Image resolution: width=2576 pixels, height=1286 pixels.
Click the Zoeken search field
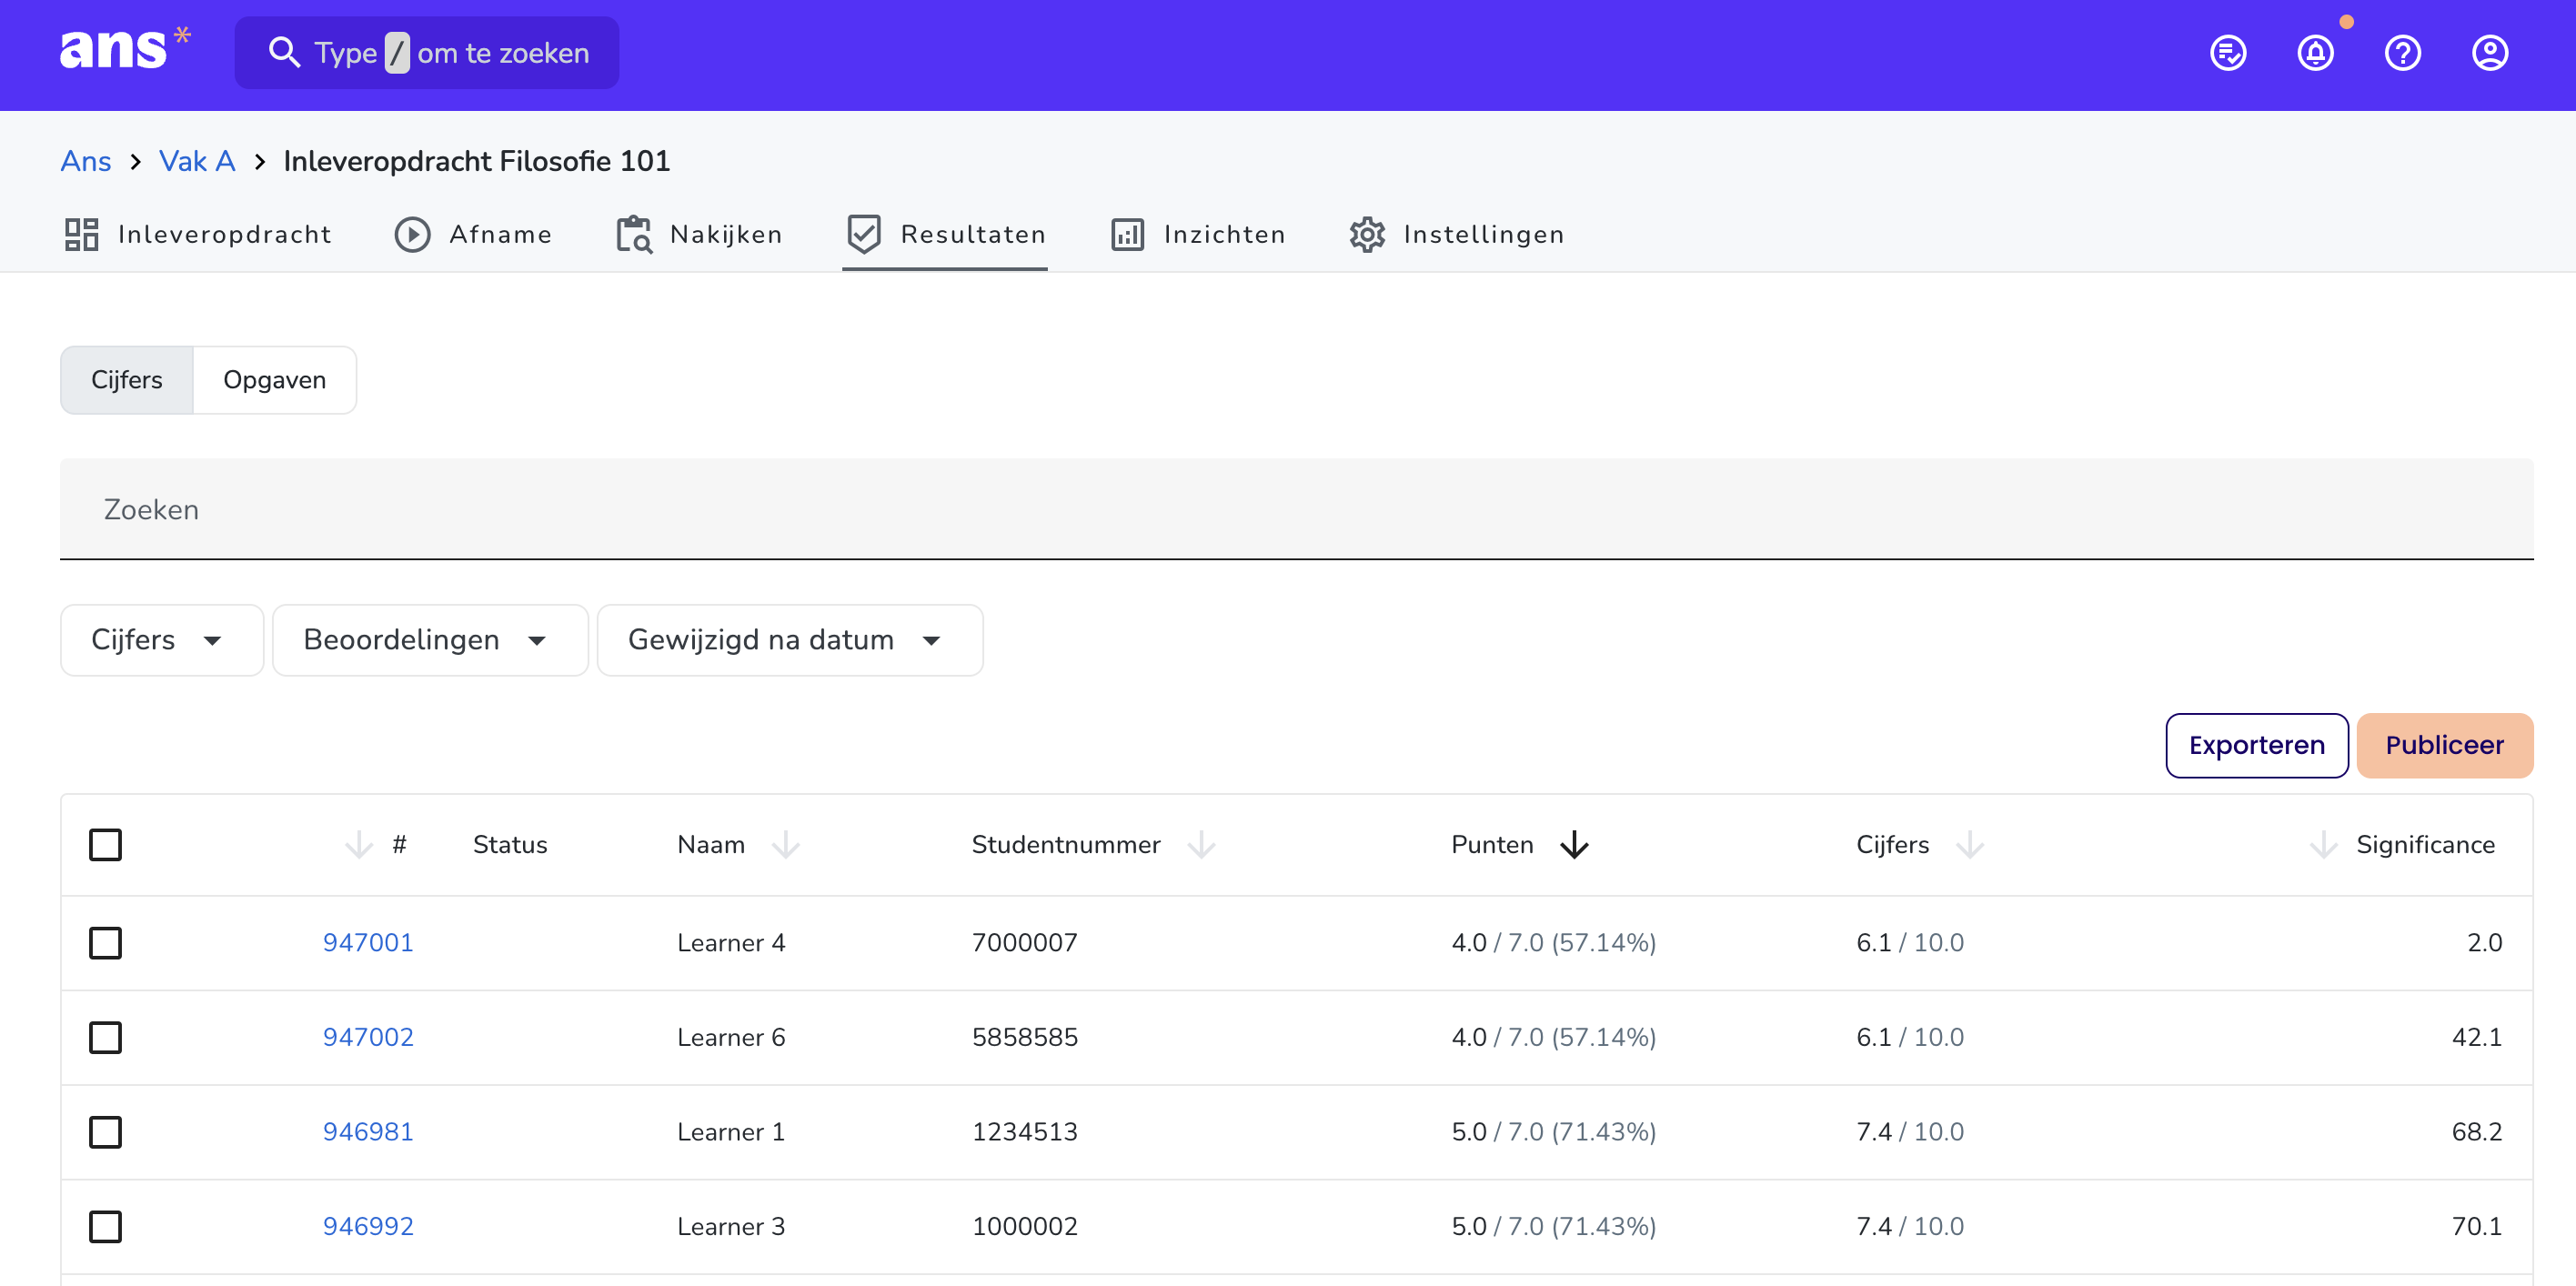coord(1297,509)
